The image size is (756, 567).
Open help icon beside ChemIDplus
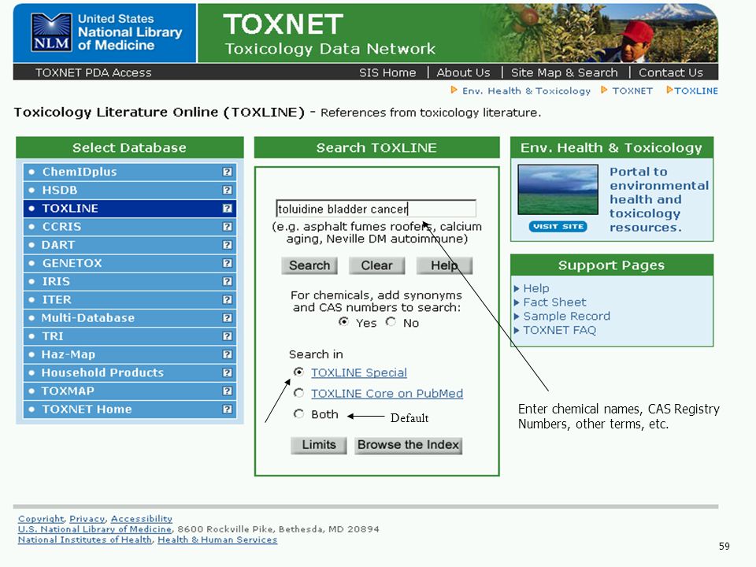tap(227, 172)
